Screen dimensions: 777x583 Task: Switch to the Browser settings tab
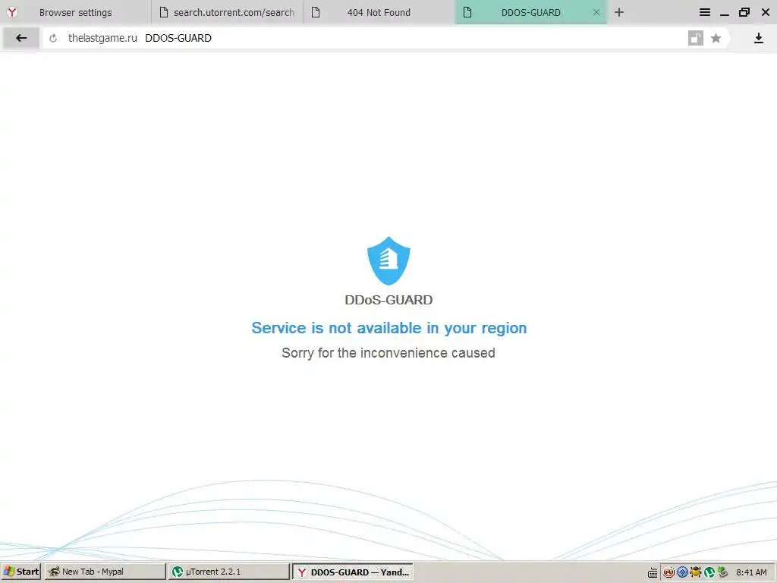pos(75,12)
